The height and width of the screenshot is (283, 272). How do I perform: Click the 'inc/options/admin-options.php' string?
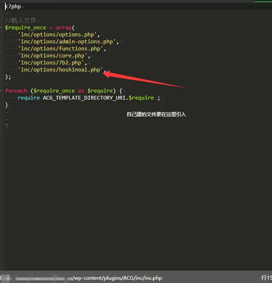point(67,41)
